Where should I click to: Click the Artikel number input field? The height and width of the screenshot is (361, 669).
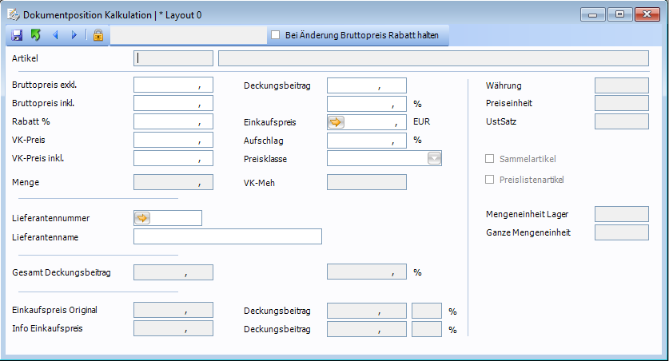[173, 58]
